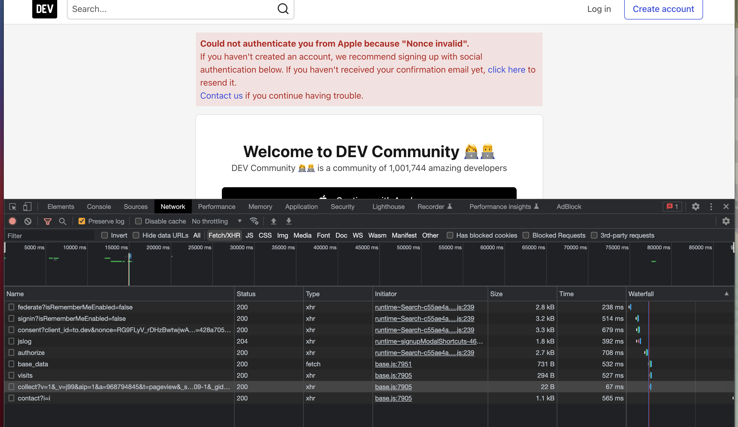Import a HAR file

click(x=273, y=221)
